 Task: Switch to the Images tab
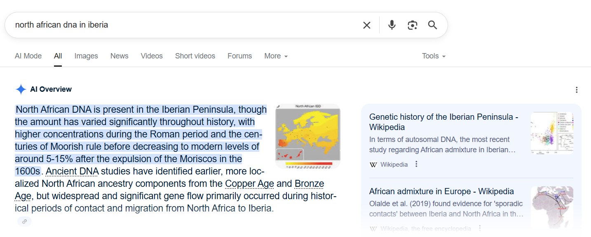pos(86,56)
